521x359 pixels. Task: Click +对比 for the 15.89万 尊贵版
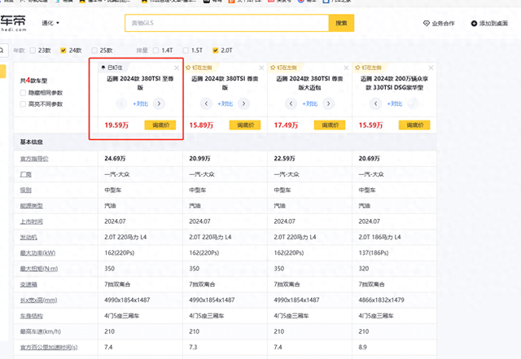coord(225,103)
